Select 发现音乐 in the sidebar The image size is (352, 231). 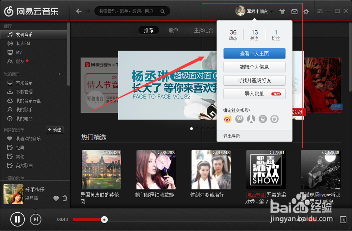(34, 35)
